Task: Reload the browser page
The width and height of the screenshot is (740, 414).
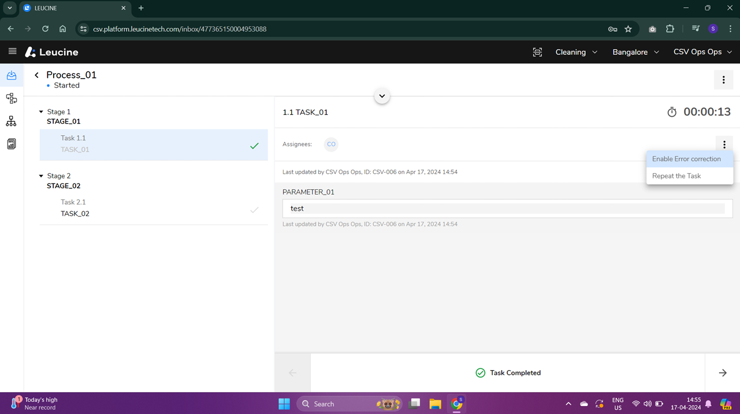Action: [x=45, y=29]
